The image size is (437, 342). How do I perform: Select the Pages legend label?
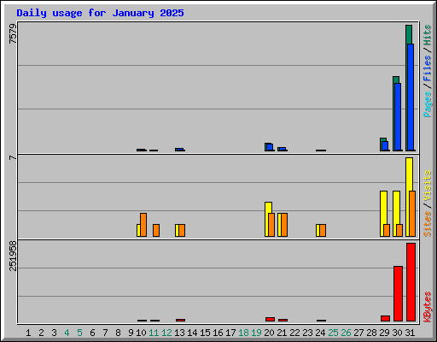428,104
